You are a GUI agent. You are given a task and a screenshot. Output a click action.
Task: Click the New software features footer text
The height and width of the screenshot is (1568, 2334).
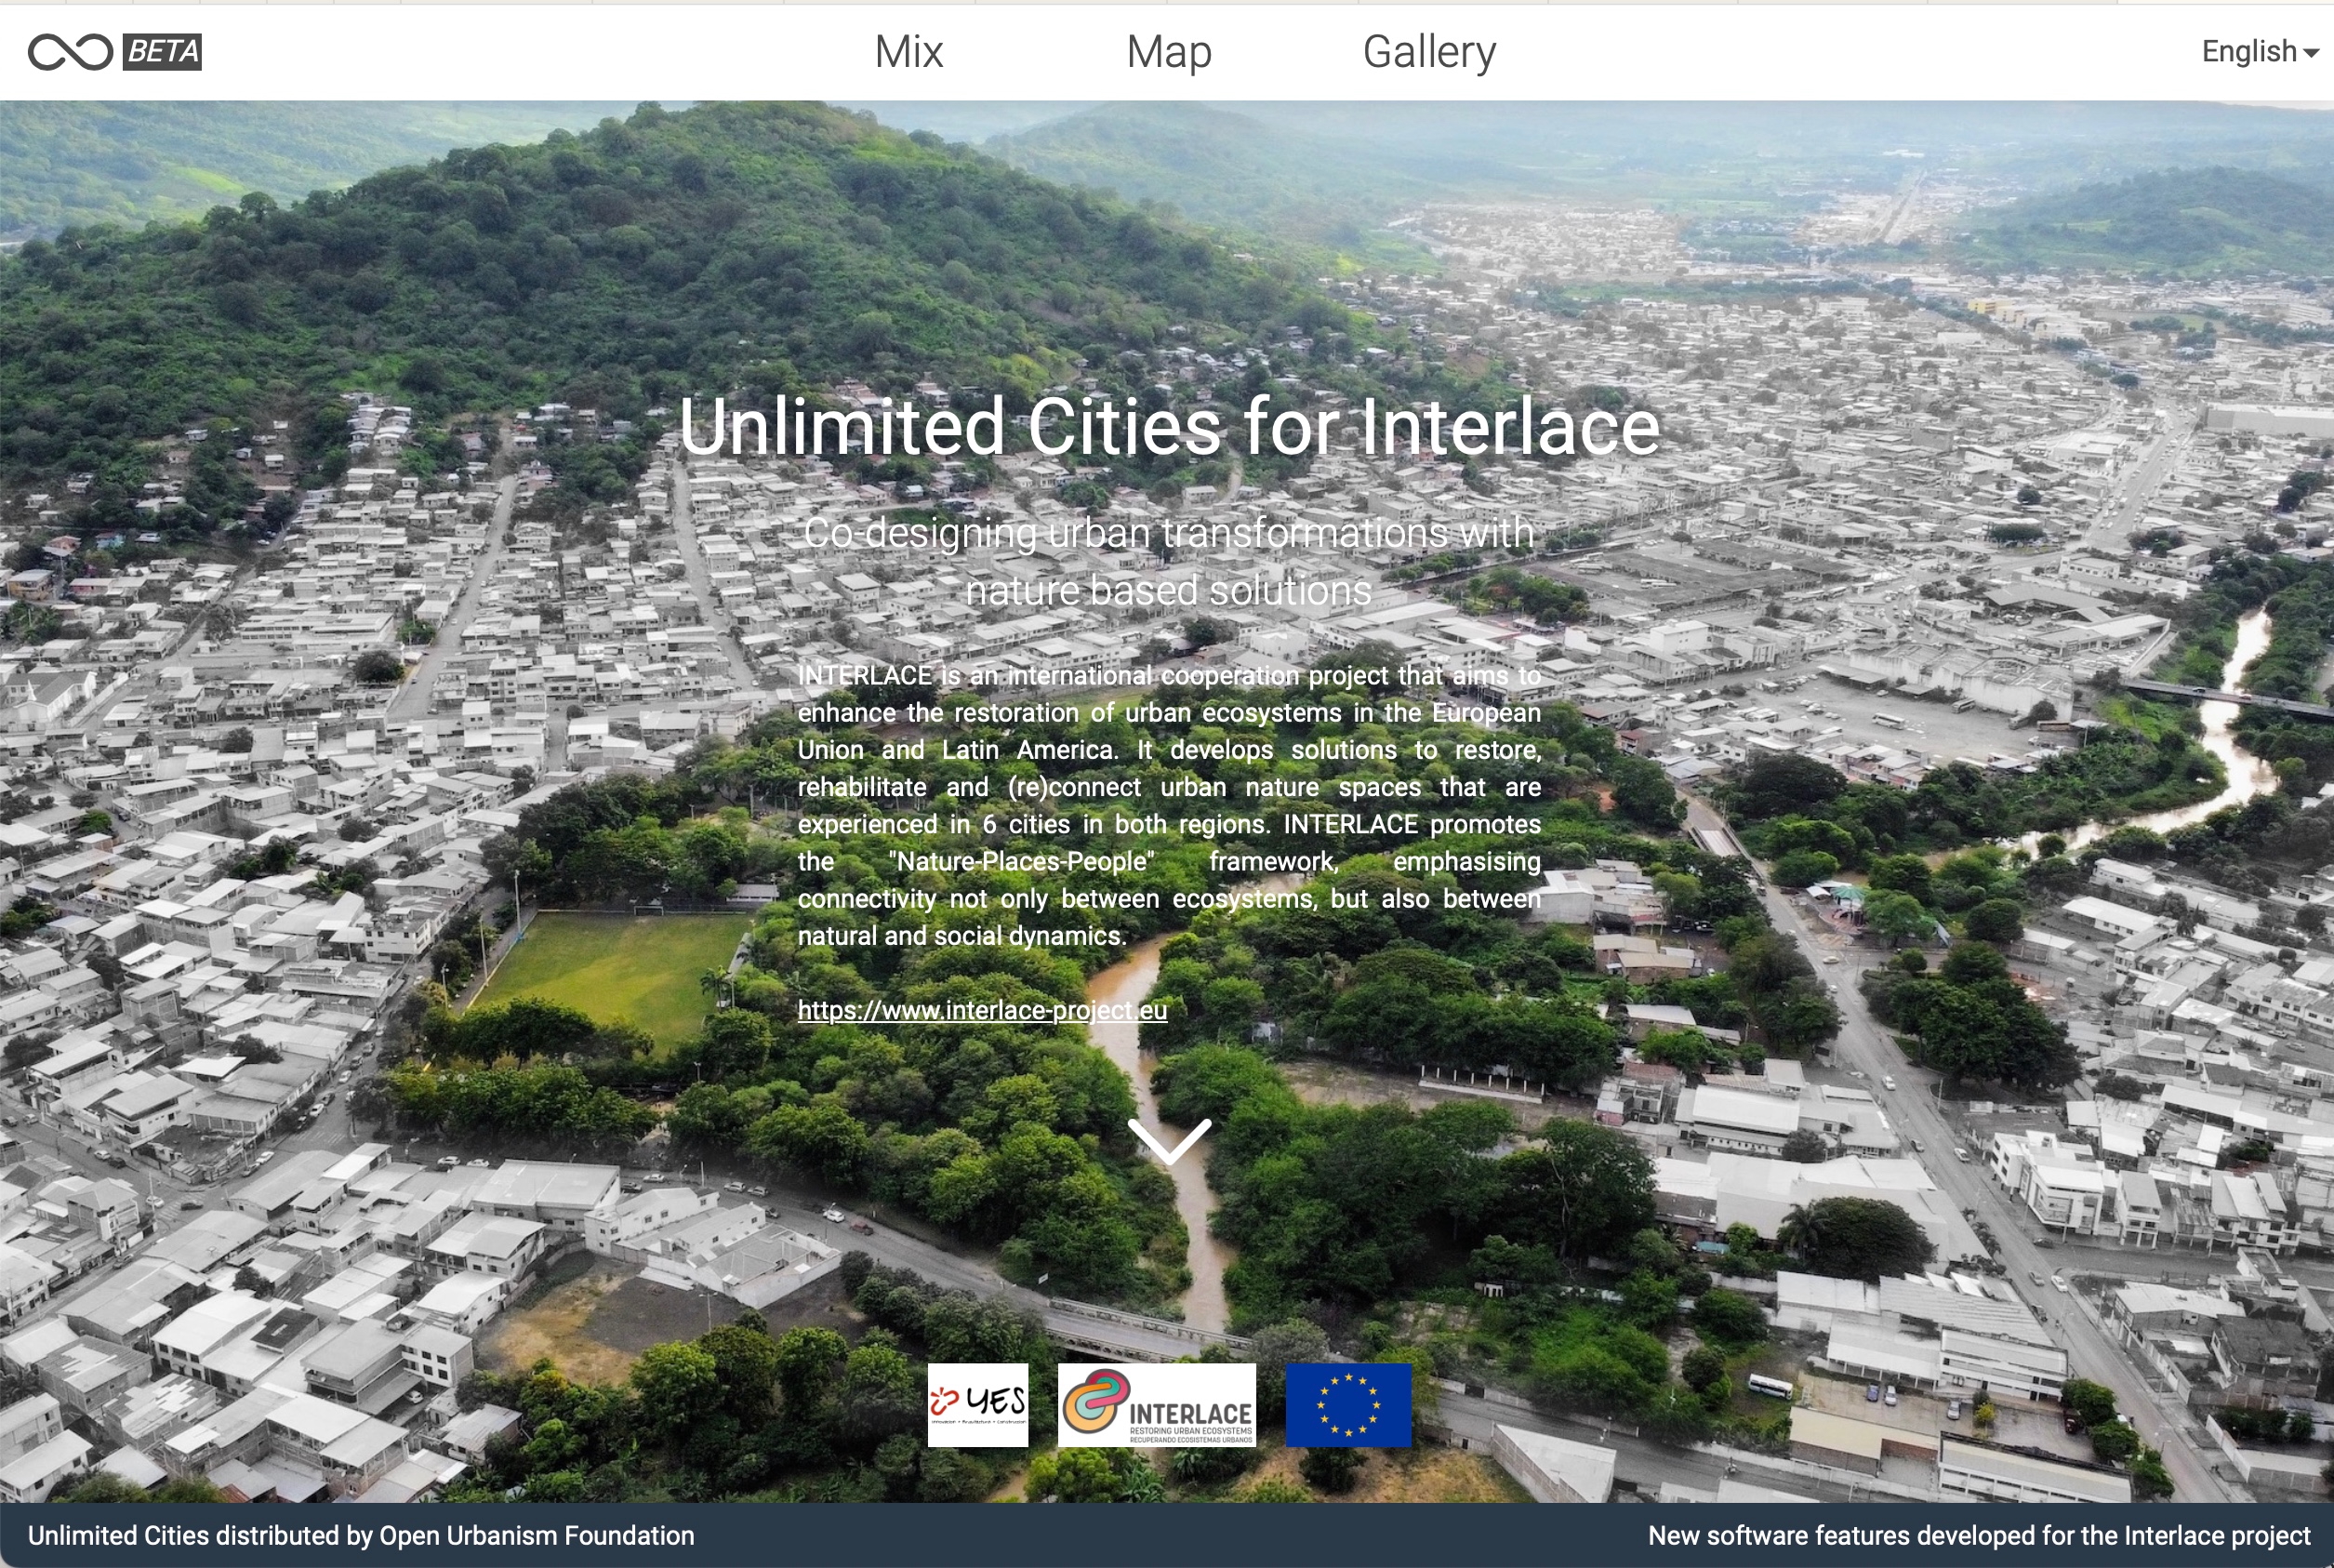pyautogui.click(x=1978, y=1536)
